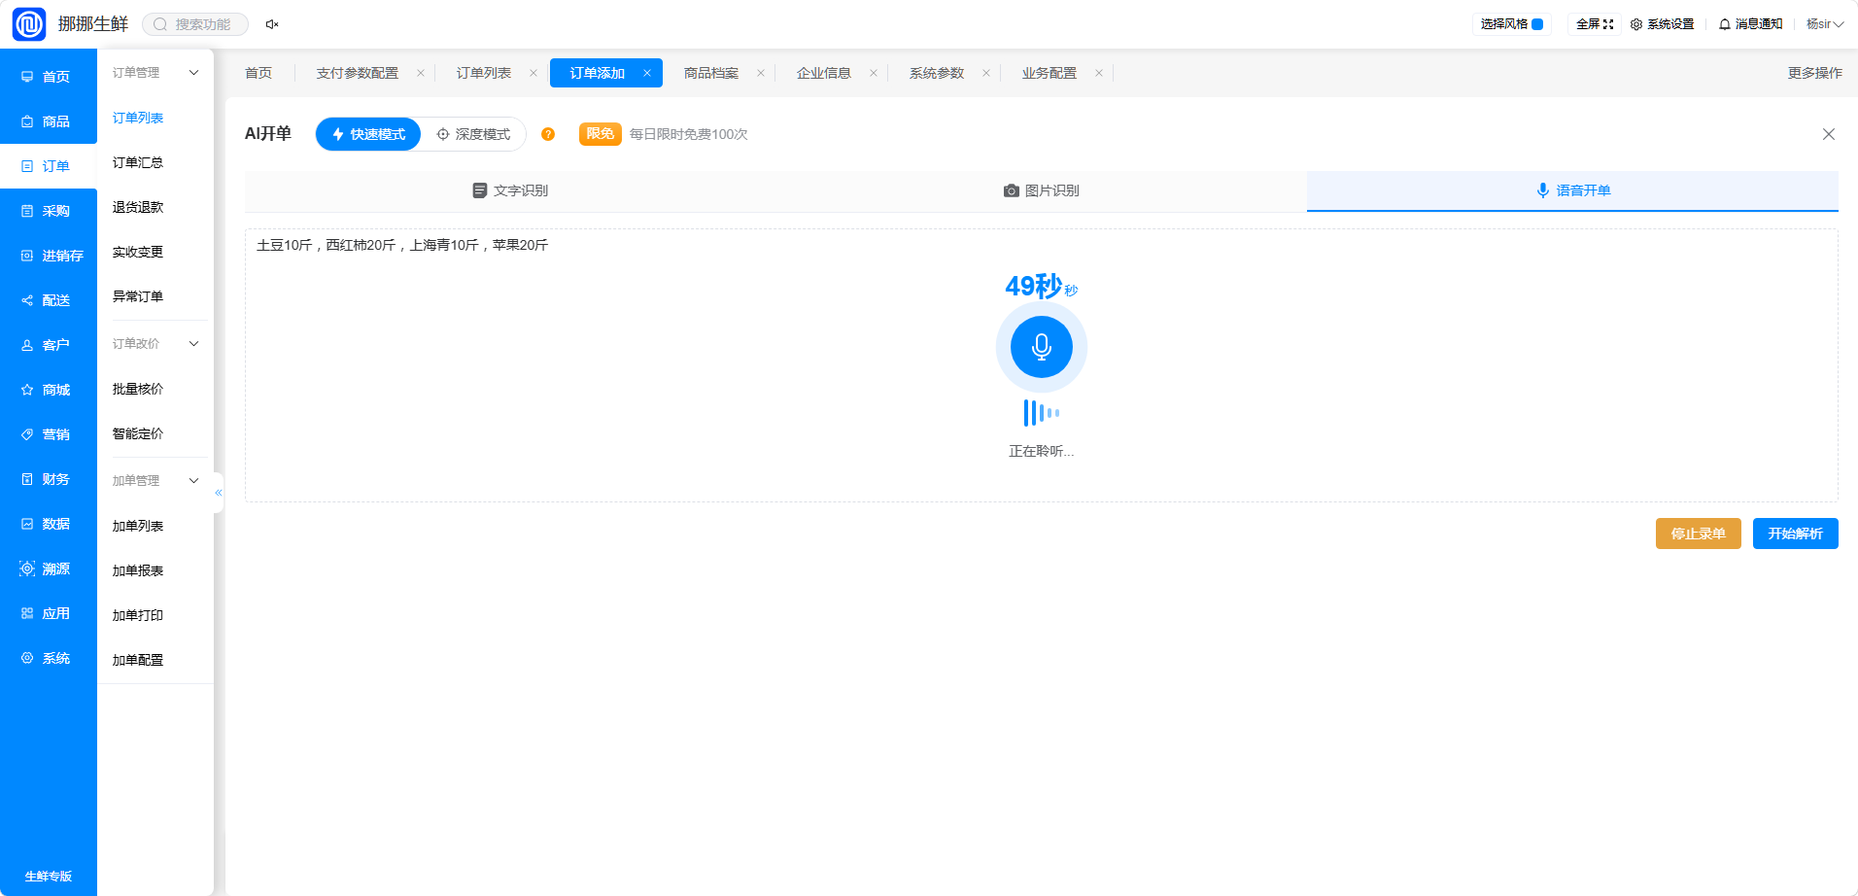The height and width of the screenshot is (896, 1858).
Task: Select the 语音开单 tab
Action: [1572, 190]
